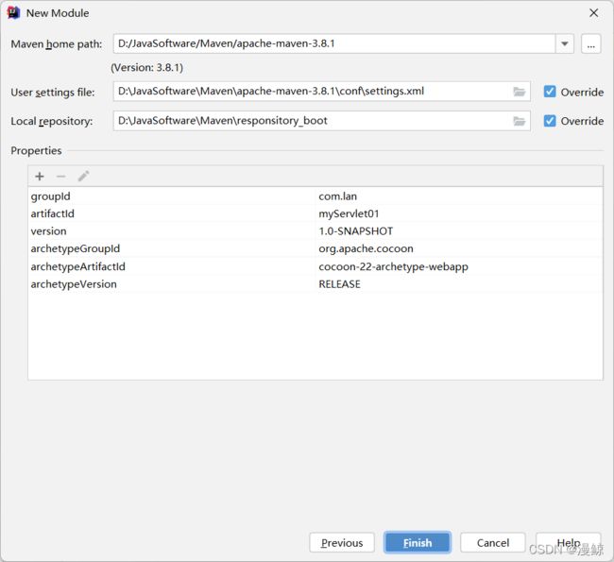
Task: Click the IntelliJ icon in title bar
Action: [14, 12]
